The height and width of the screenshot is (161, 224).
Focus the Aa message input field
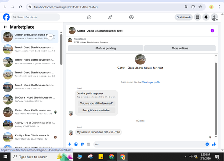[149, 144]
